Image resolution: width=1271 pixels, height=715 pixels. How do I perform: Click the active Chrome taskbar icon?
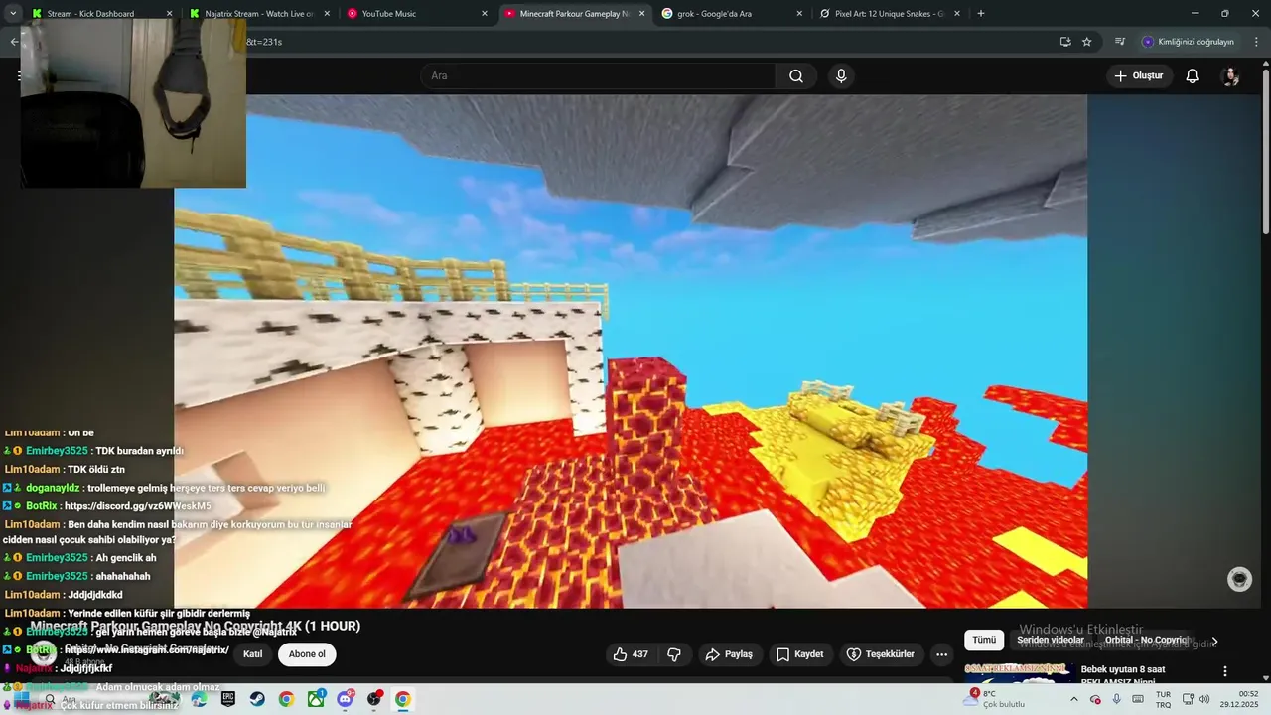(x=403, y=699)
